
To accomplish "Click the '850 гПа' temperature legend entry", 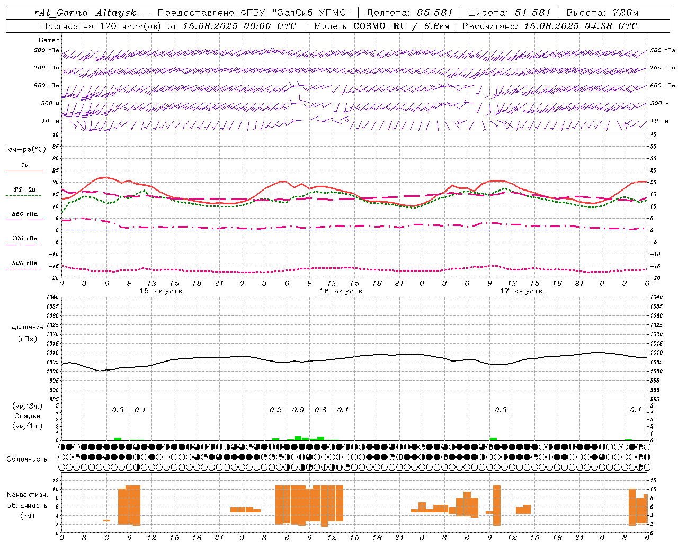I will coord(24,214).
